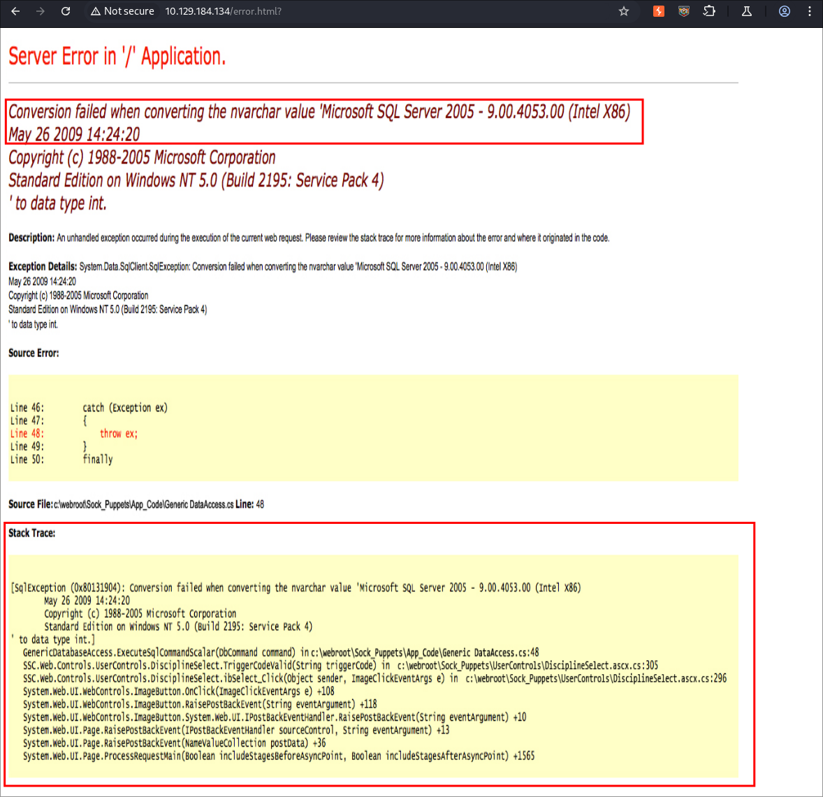Bookmark this page with the star icon
Viewport: 823px width, 797px height.
pos(624,11)
